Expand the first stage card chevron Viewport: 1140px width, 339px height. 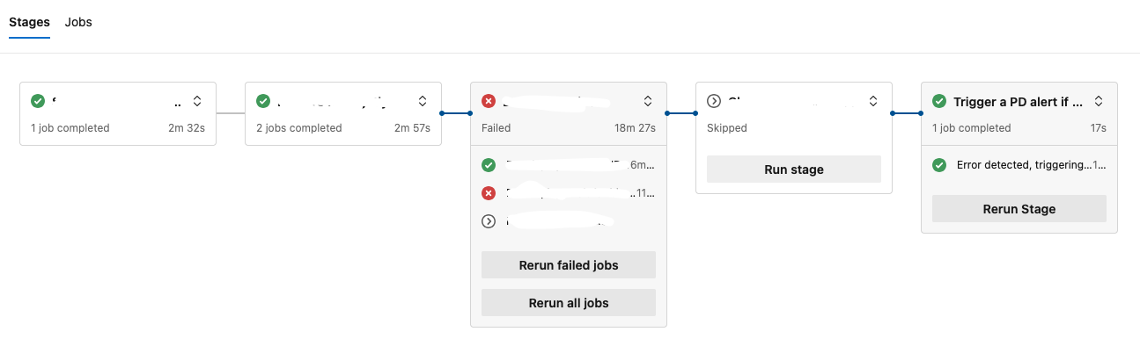(197, 101)
